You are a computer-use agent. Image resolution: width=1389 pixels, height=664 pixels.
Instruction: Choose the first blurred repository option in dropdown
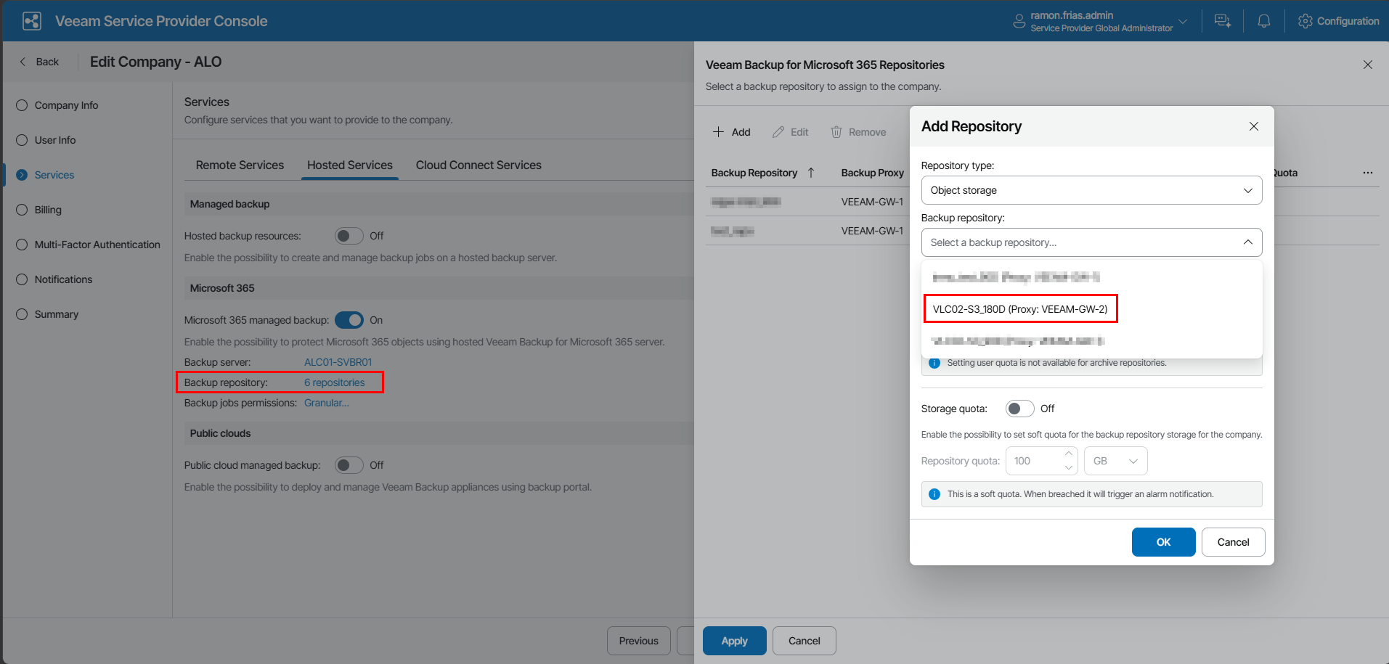tap(1091, 277)
